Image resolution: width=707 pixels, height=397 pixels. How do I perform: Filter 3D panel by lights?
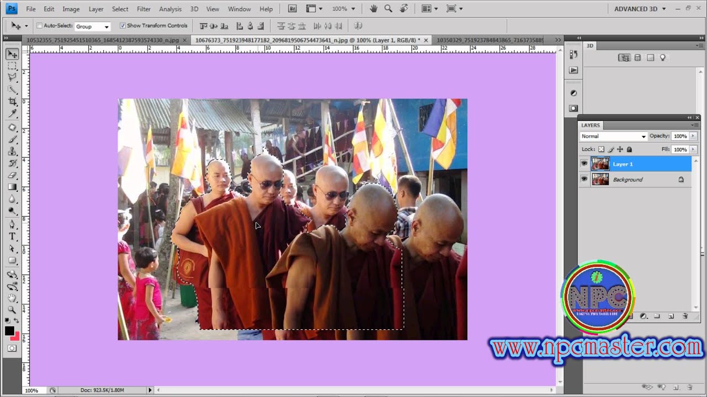(x=663, y=58)
